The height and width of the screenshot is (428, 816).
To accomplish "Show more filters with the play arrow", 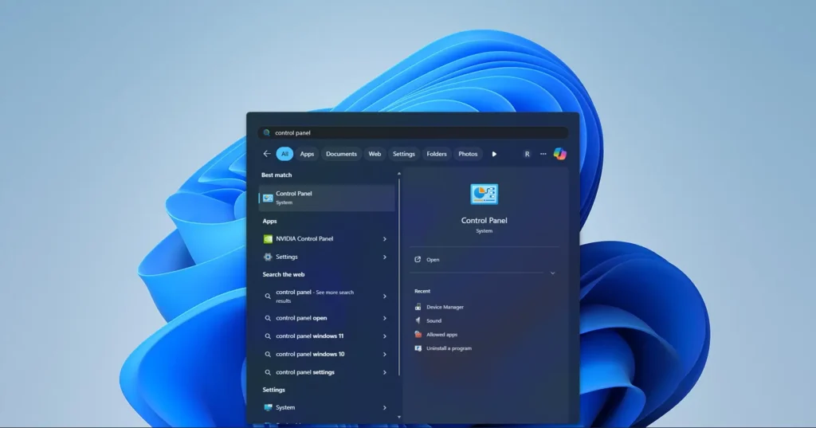I will 494,154.
